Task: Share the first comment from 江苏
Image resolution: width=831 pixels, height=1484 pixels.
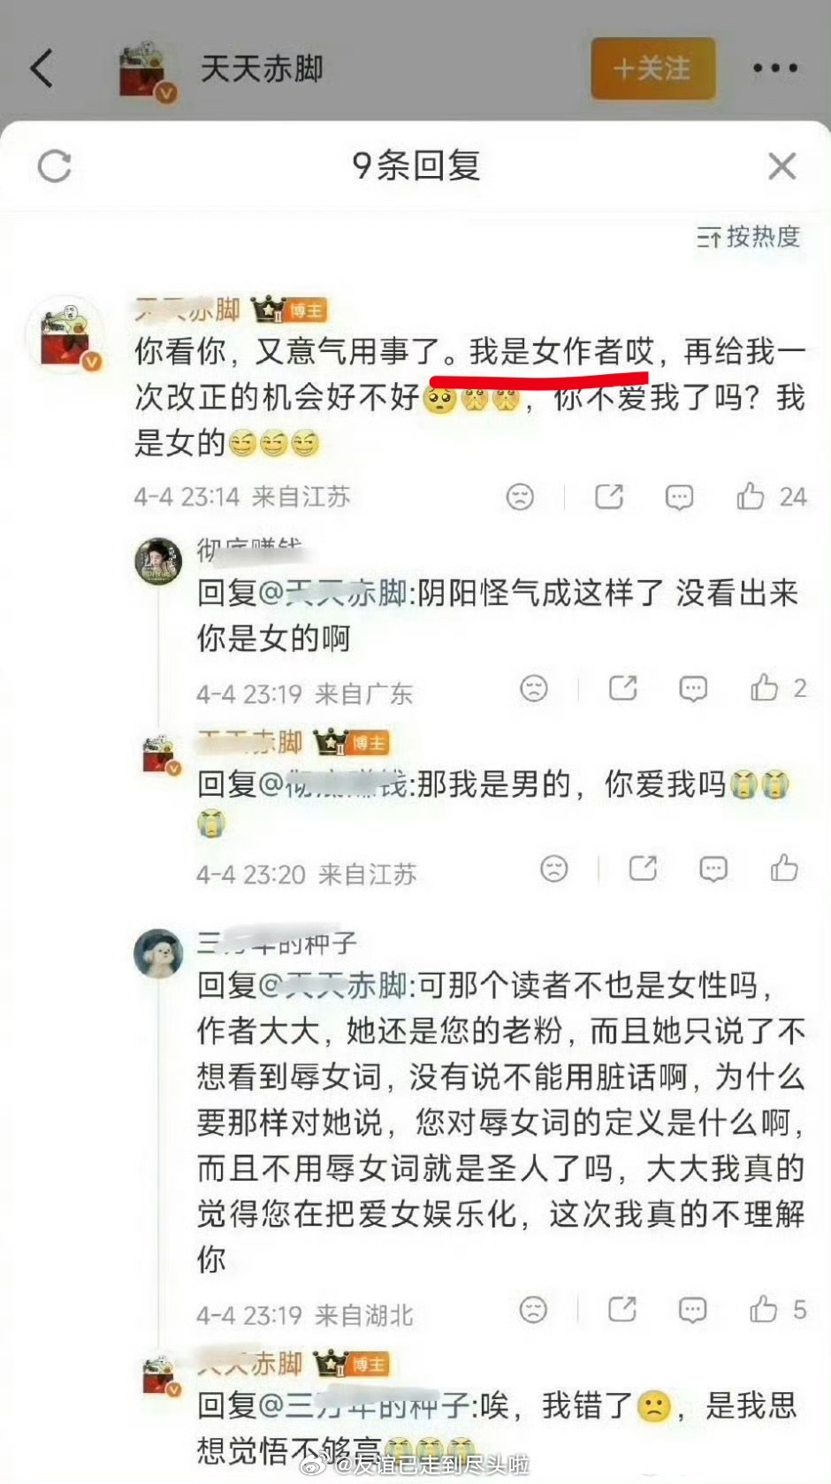Action: pos(609,496)
